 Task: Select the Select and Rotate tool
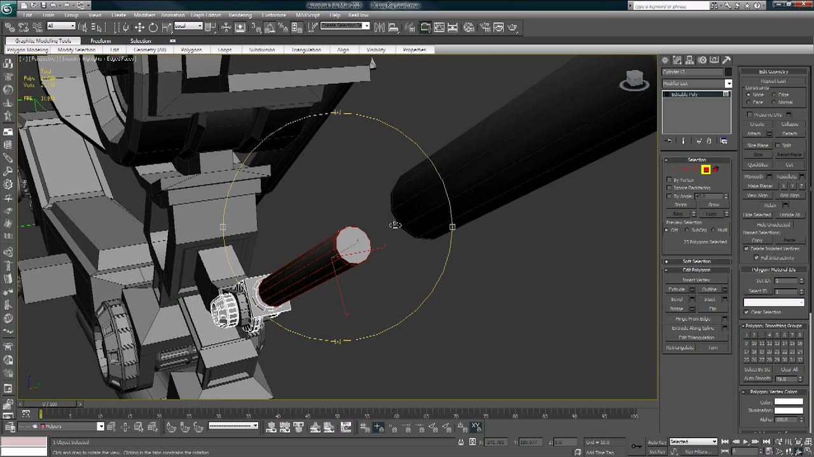[153, 27]
